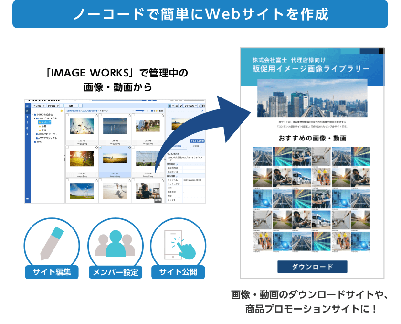Click the city skyline banner image

[x=311, y=98]
